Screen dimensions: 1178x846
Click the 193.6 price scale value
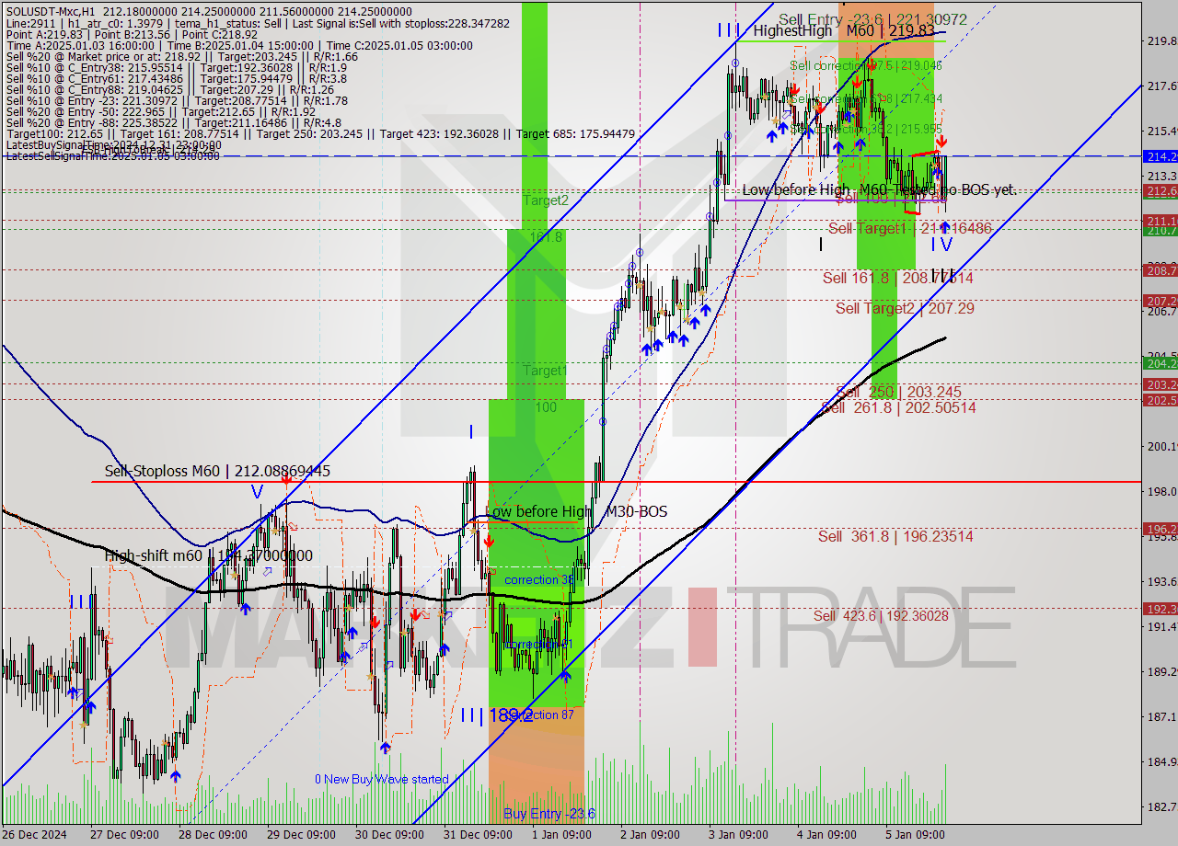coord(1161,581)
